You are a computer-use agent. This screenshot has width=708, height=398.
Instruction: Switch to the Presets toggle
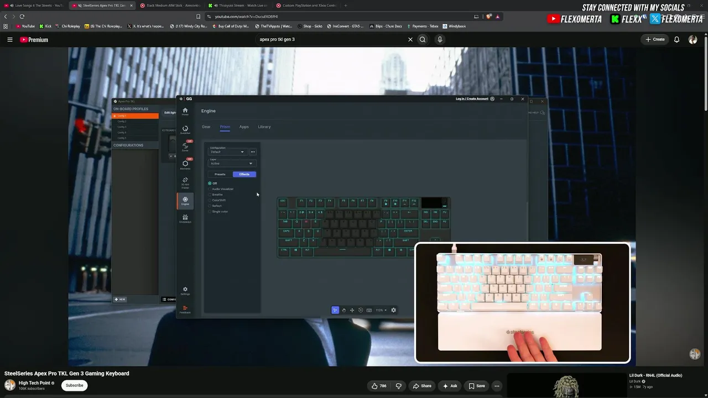pyautogui.click(x=220, y=174)
